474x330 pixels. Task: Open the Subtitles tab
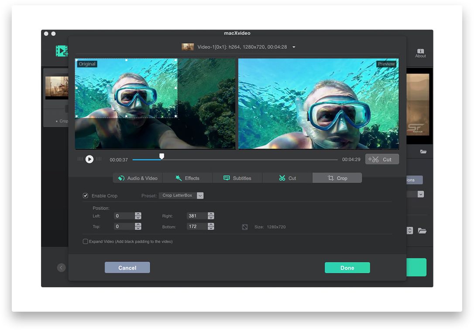[237, 178]
